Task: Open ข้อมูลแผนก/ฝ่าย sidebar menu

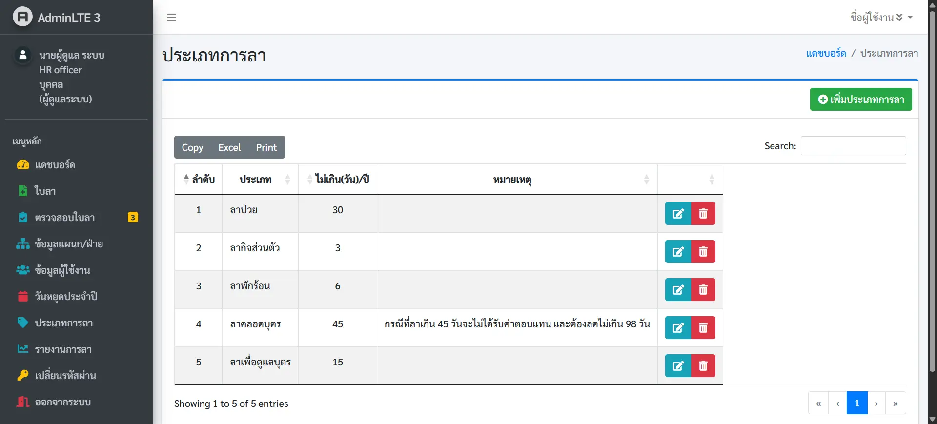Action: point(76,243)
